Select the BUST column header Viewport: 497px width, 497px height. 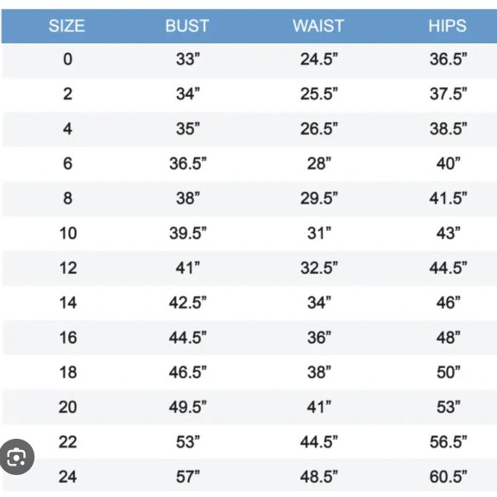188,26
